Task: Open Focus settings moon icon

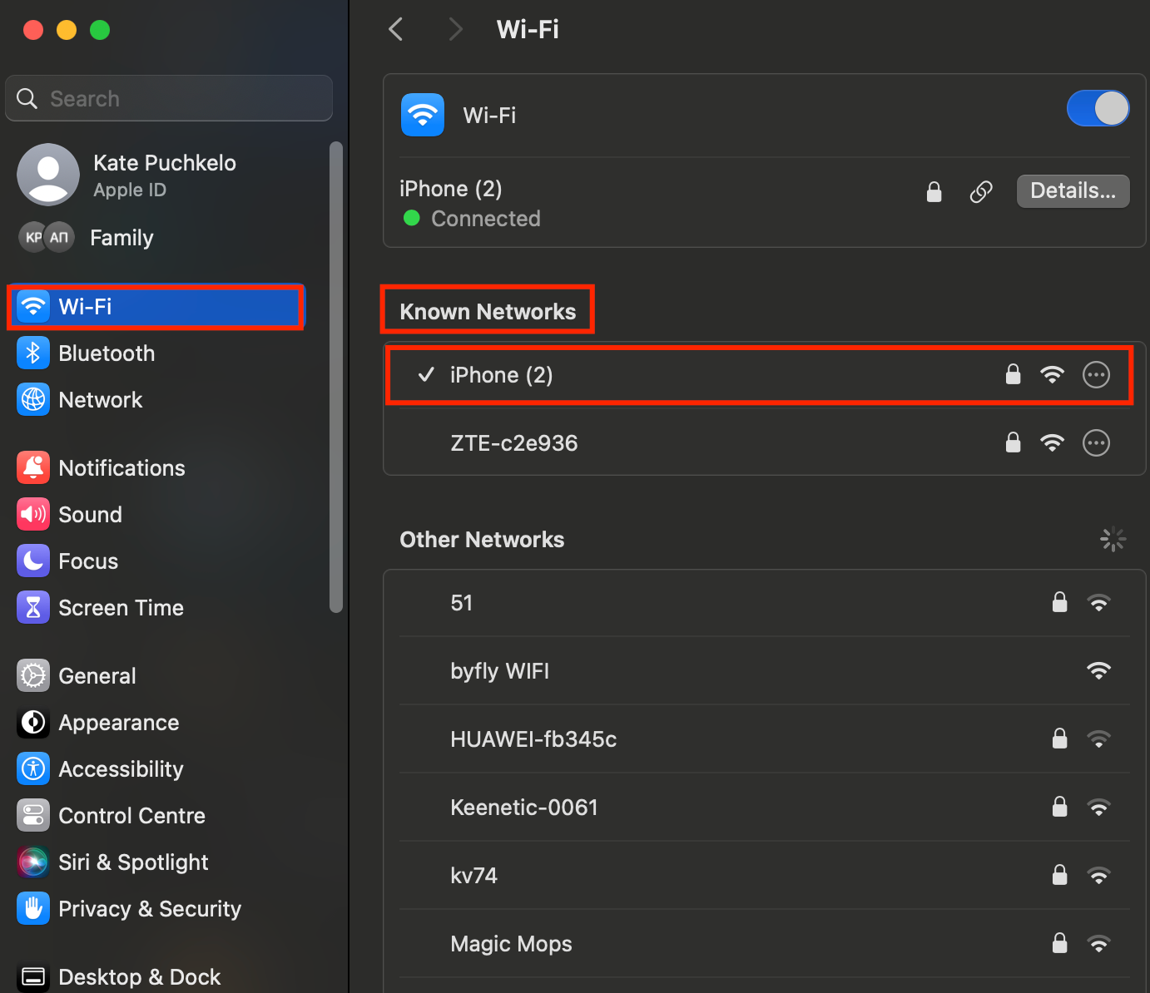Action: coord(33,561)
